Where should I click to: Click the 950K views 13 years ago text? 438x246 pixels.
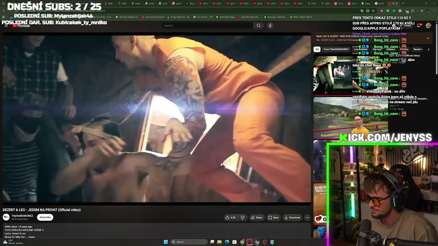tap(18, 227)
